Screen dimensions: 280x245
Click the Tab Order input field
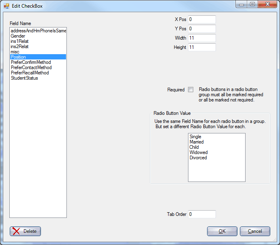coord(202,214)
